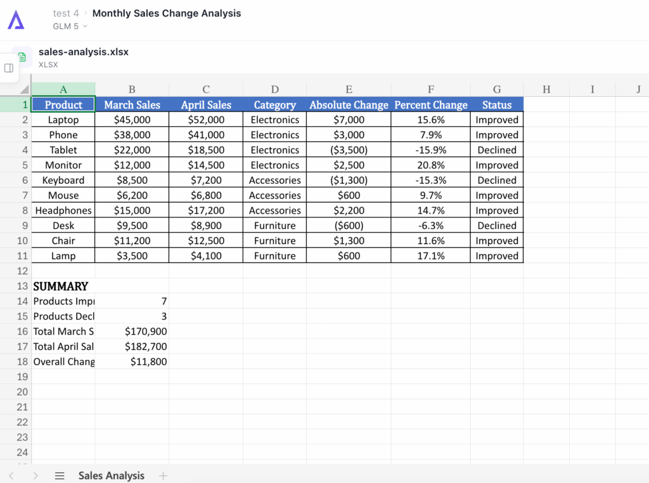Select the Tablet cell

[63, 150]
